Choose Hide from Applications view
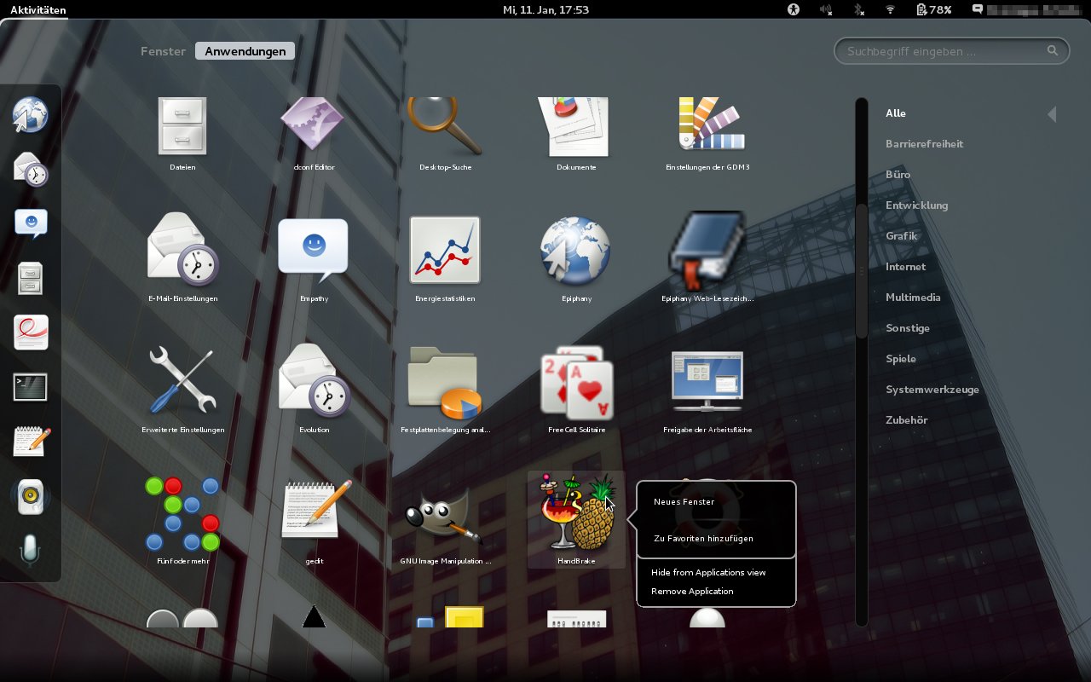This screenshot has height=682, width=1091. [708, 573]
